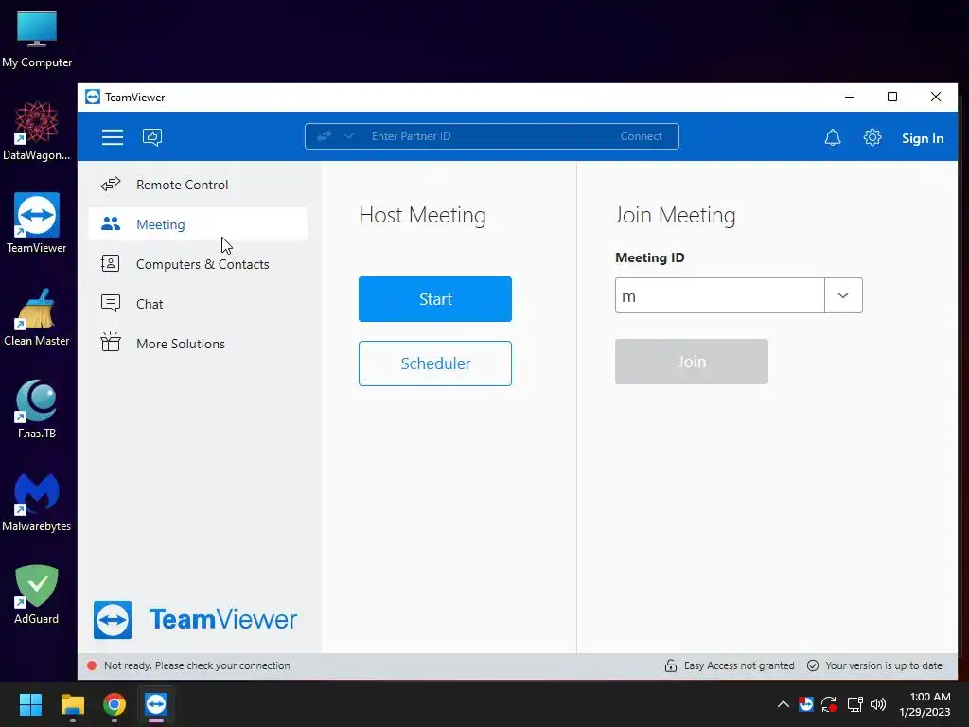Image resolution: width=969 pixels, height=727 pixels.
Task: Start a hosted meeting
Action: 435,298
